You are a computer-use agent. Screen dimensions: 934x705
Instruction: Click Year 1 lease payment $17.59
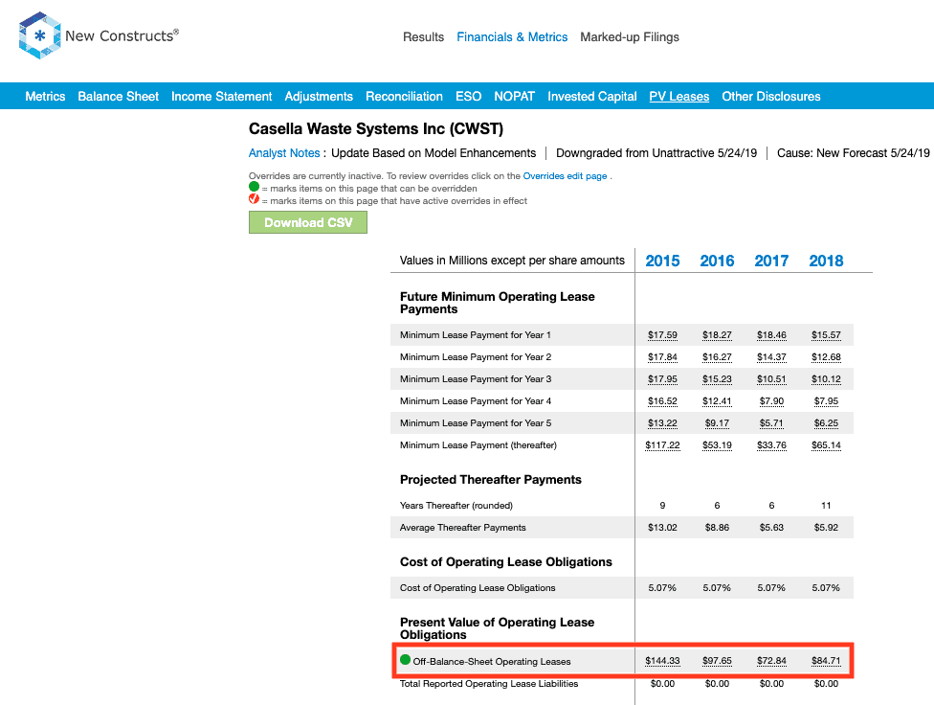[662, 335]
